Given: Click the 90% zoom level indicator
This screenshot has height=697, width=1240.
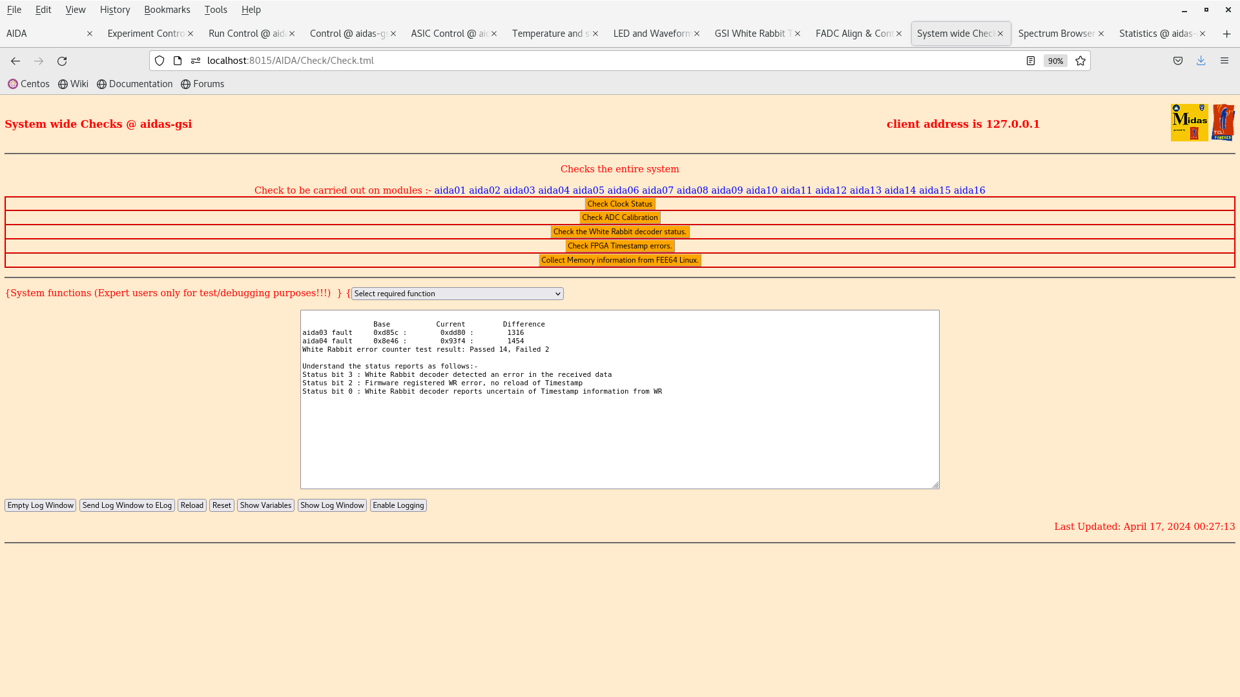Looking at the screenshot, I should [x=1055, y=61].
